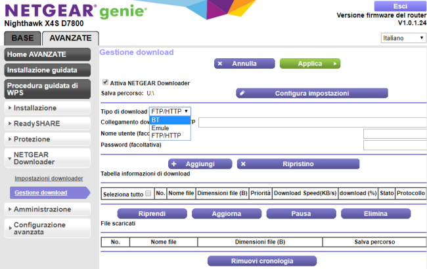Check the Seleziona tutto checkbox
This screenshot has width=427, height=269.
[148, 194]
